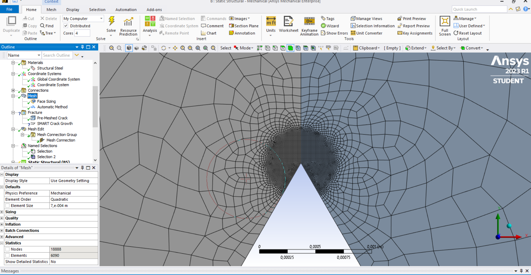This screenshot has width=531, height=275.
Task: Insert a Section Plane
Action: (244, 26)
